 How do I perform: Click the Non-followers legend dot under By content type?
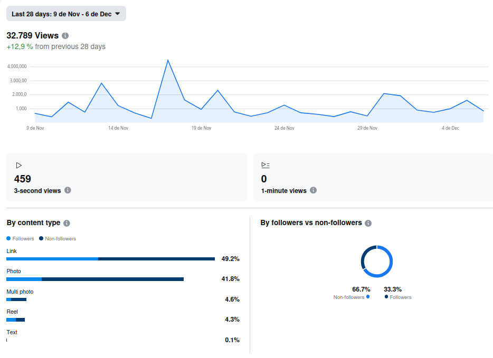click(41, 238)
